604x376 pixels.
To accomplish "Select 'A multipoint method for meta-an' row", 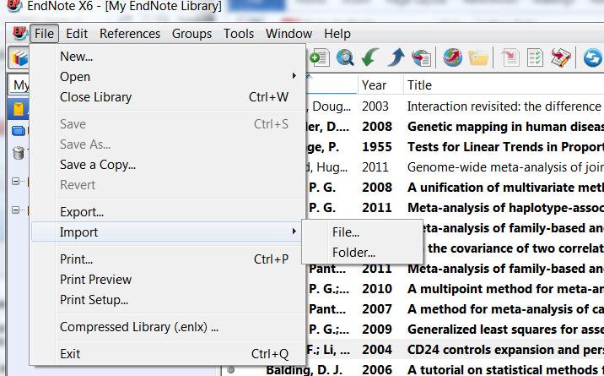I will point(505,288).
